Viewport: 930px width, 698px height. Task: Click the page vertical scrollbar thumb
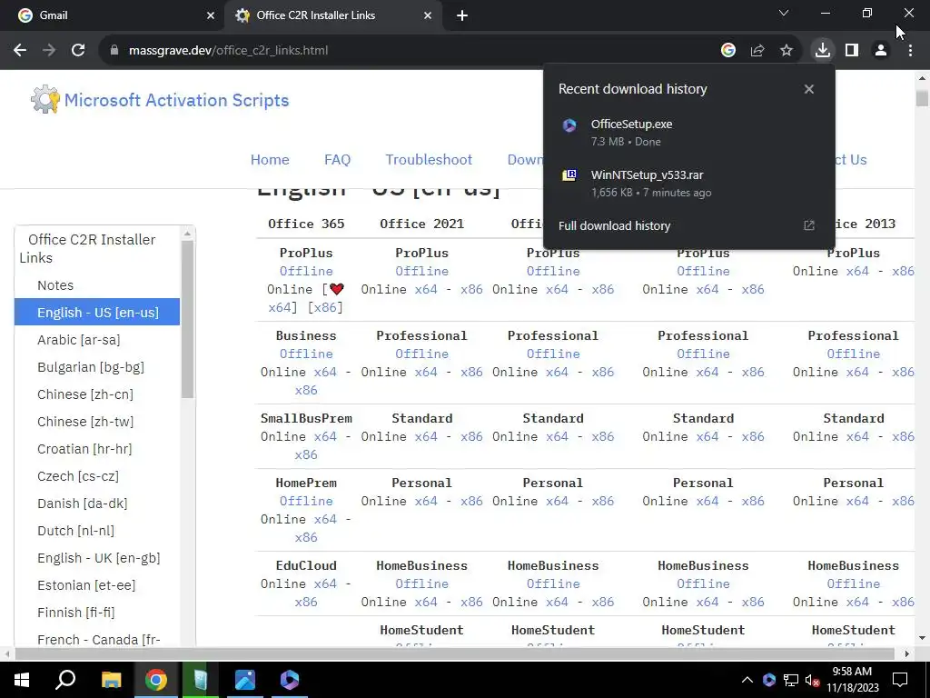coord(922,98)
